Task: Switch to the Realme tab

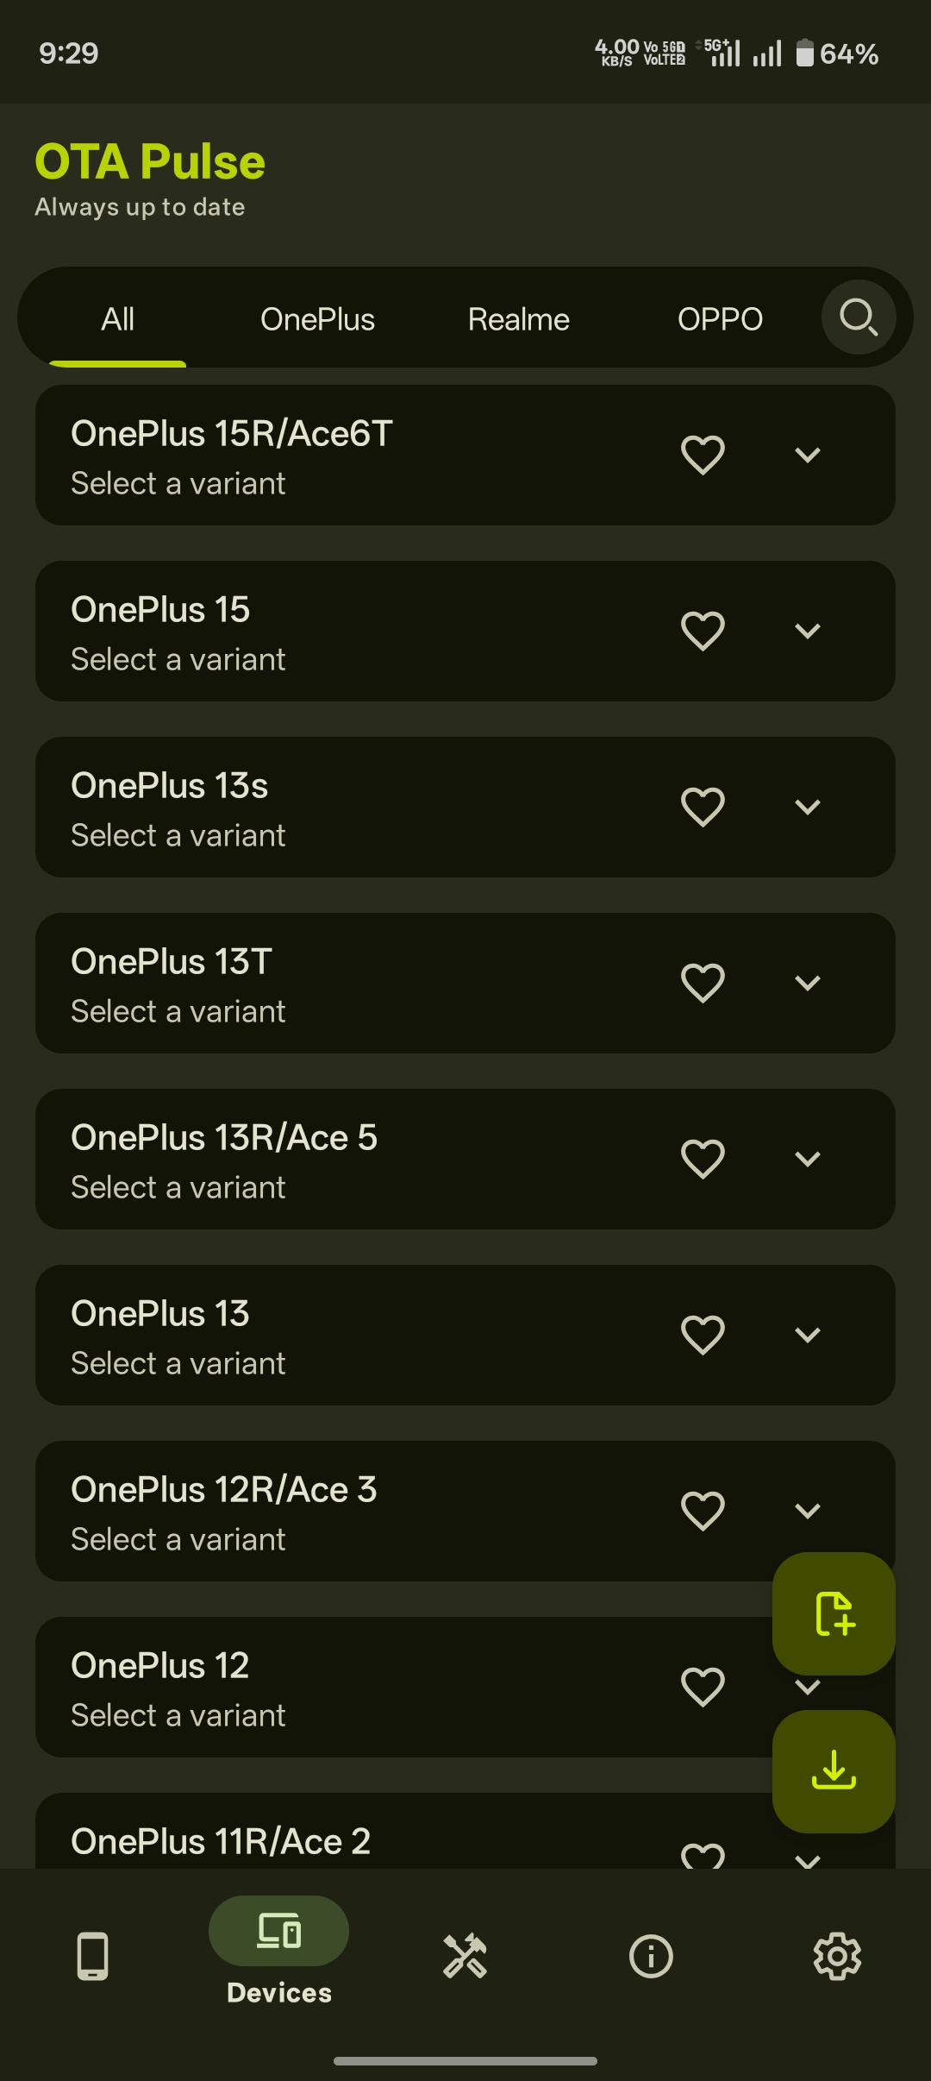Action: (518, 317)
